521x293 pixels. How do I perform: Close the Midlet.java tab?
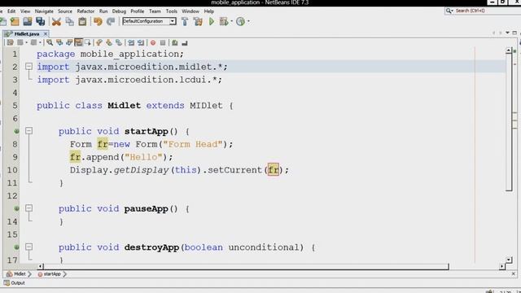(46, 34)
